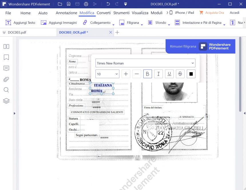
Task: Expand the right sidebar arrow
Action: point(245,113)
